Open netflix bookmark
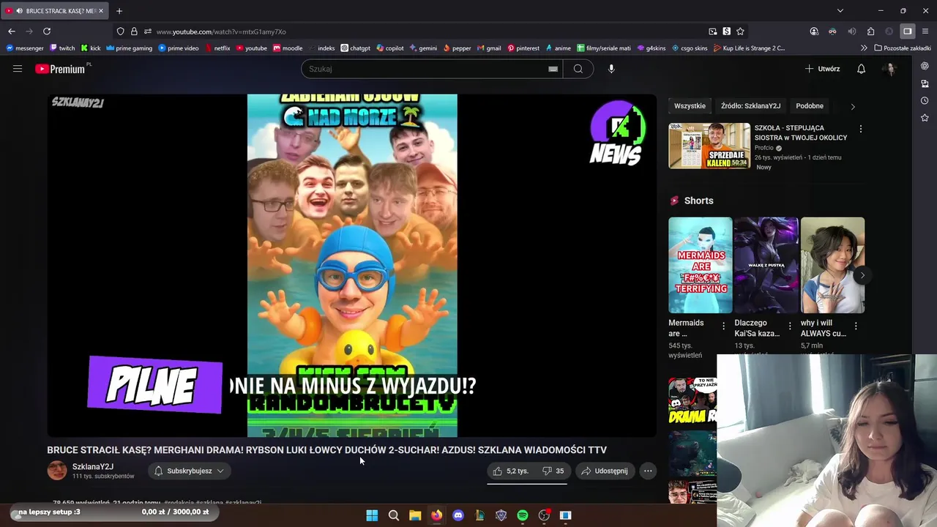Viewport: 937px width, 527px height. 217,48
